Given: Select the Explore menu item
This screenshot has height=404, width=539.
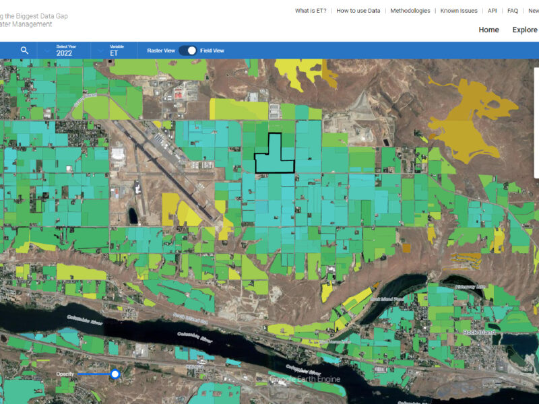Looking at the screenshot, I should 525,30.
